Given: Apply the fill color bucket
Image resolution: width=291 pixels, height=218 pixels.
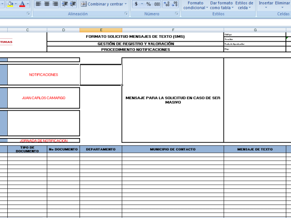Looking at the screenshot, I should [10, 4].
